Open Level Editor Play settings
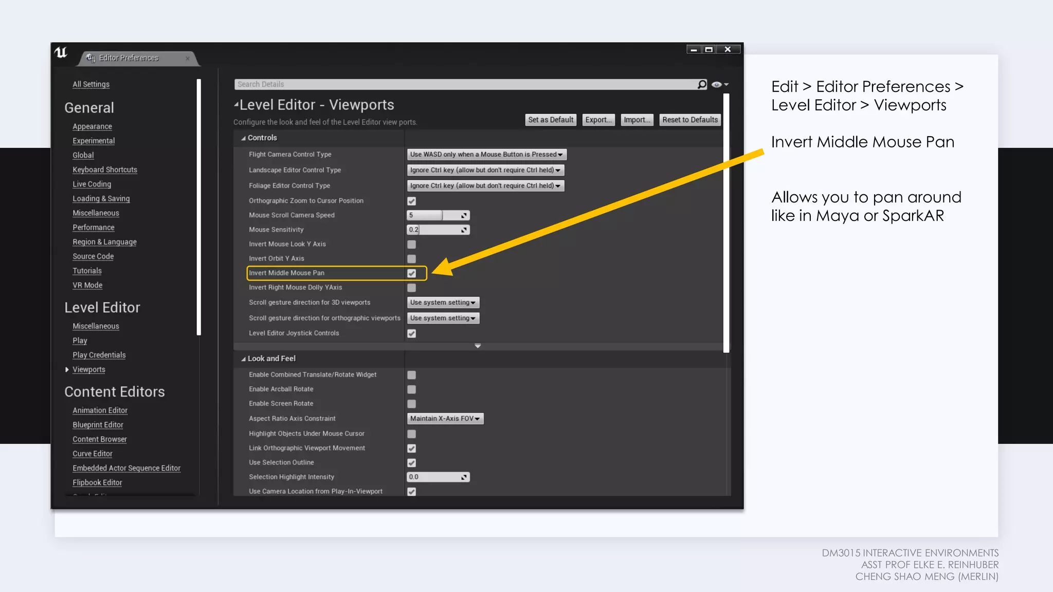1053x592 pixels. (x=80, y=341)
